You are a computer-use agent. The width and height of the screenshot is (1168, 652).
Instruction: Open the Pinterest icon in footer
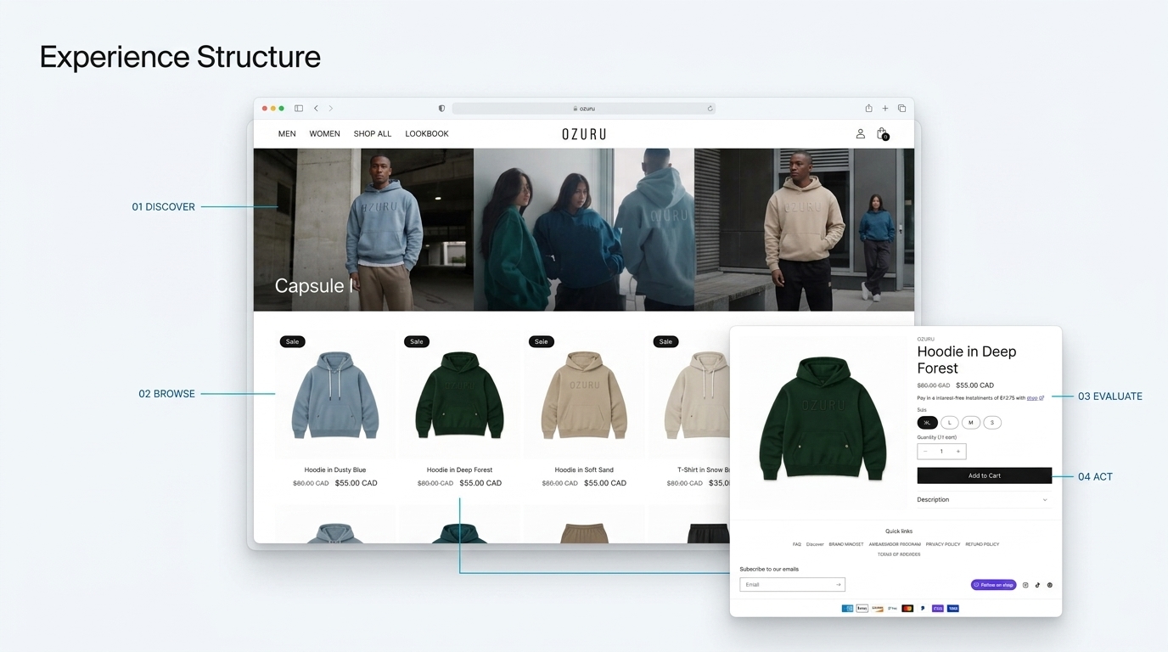coord(1050,585)
